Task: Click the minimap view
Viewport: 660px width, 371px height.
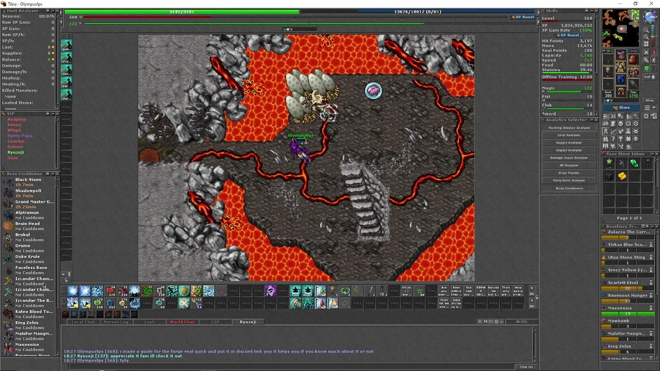Action: point(621,28)
